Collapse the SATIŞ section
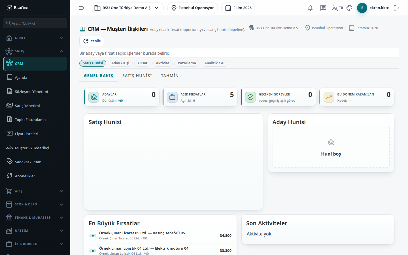Image resolution: width=408 pixels, height=255 pixels. (35, 51)
